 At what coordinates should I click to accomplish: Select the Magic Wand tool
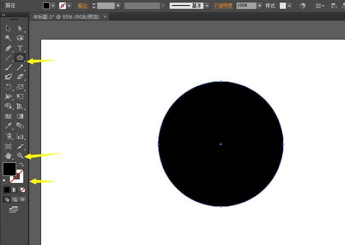tap(8, 38)
